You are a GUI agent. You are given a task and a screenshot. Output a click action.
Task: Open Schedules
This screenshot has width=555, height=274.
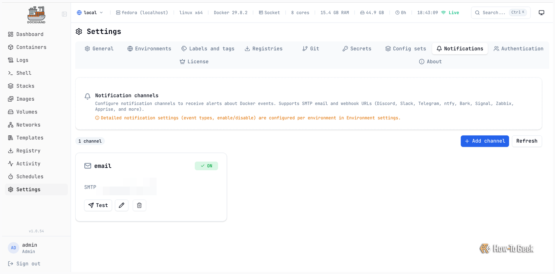pyautogui.click(x=36, y=177)
